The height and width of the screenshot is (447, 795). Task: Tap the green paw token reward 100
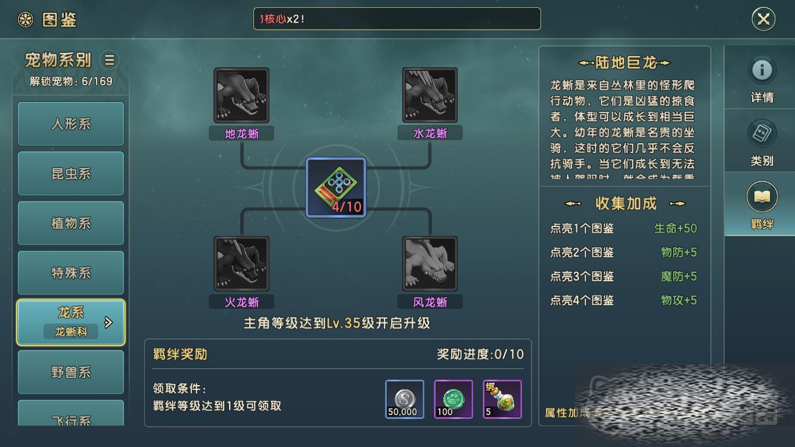(x=454, y=399)
